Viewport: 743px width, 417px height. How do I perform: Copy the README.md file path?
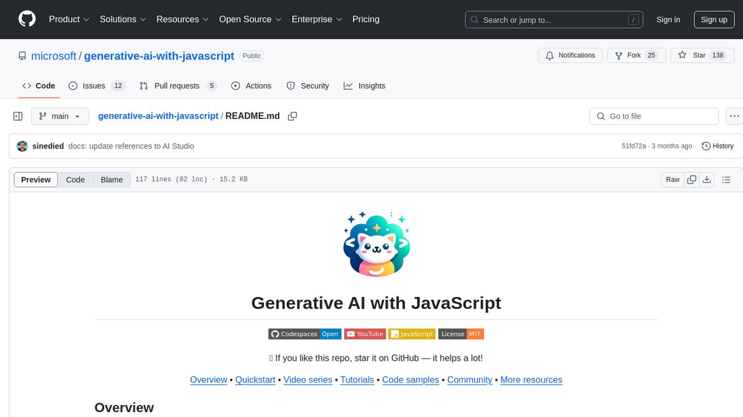point(292,116)
